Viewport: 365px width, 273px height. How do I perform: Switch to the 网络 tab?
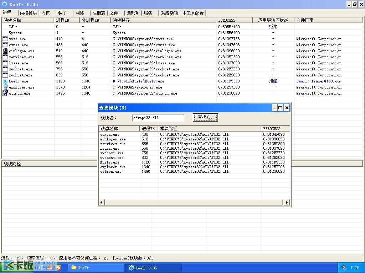(79, 13)
